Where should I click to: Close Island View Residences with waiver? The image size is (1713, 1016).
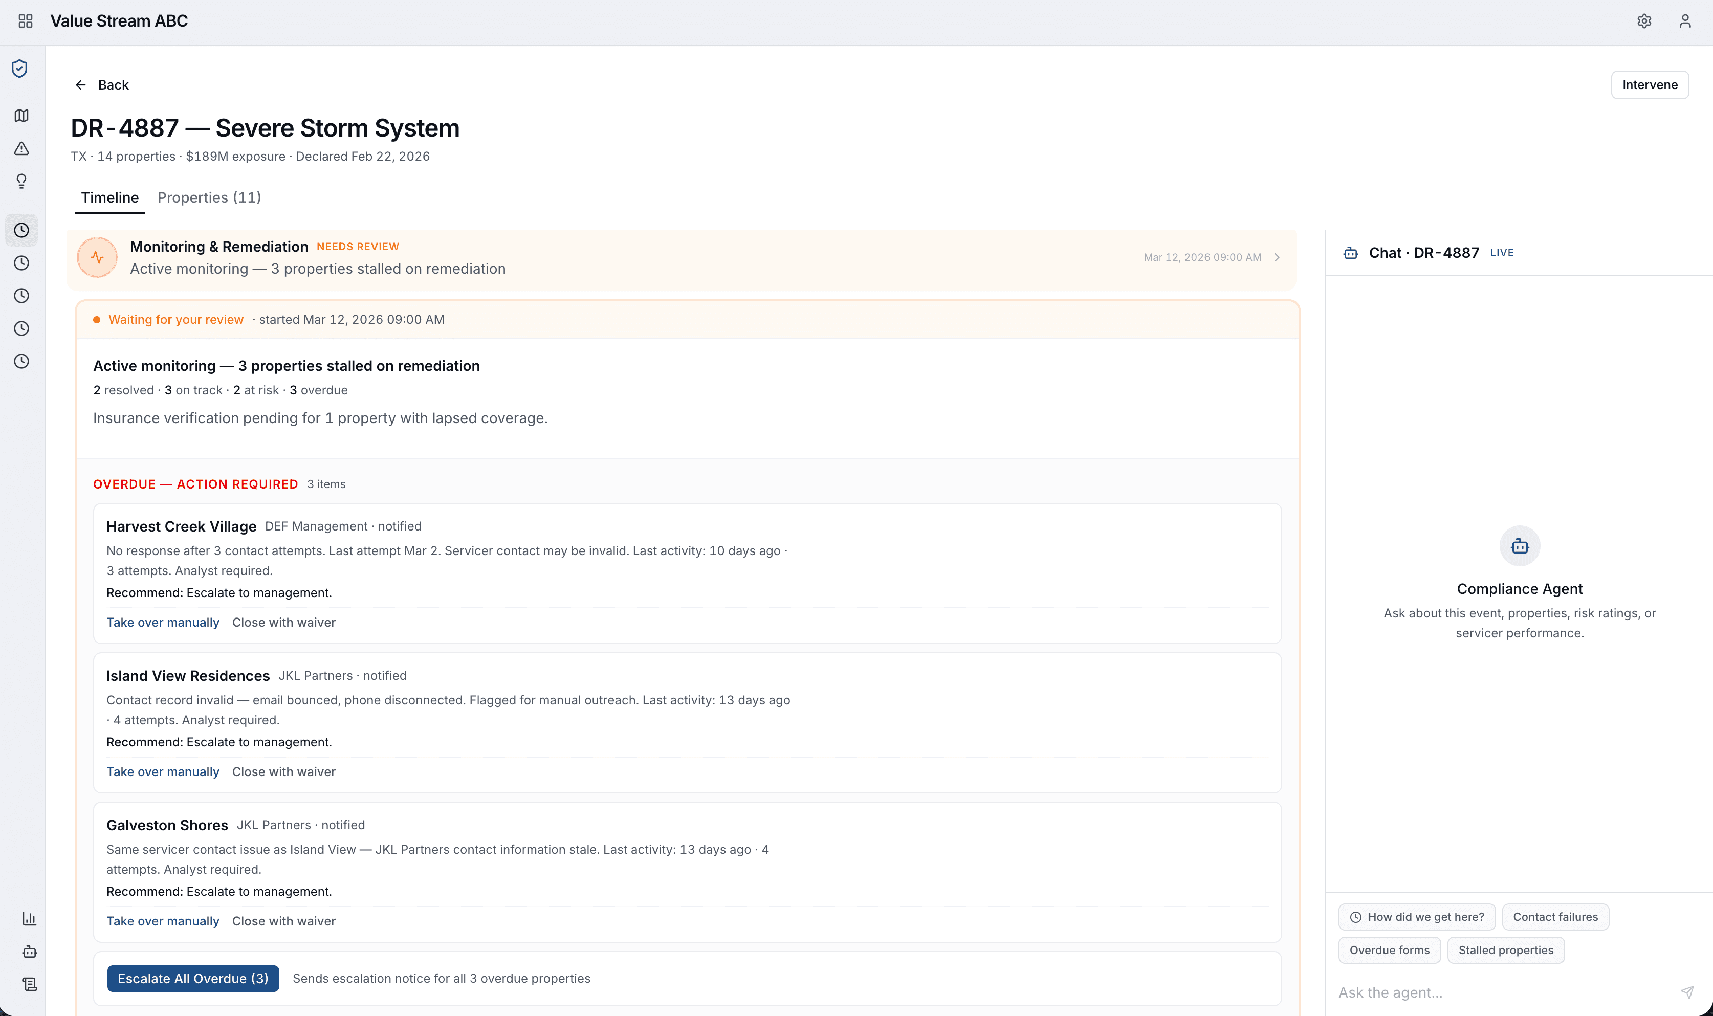[283, 771]
